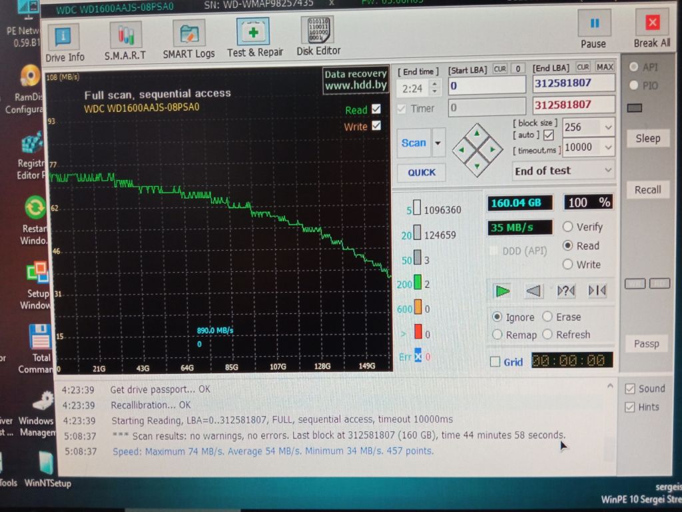Click the four-arrow navigation diamond
This screenshot has height=512, width=682.
pos(477,150)
